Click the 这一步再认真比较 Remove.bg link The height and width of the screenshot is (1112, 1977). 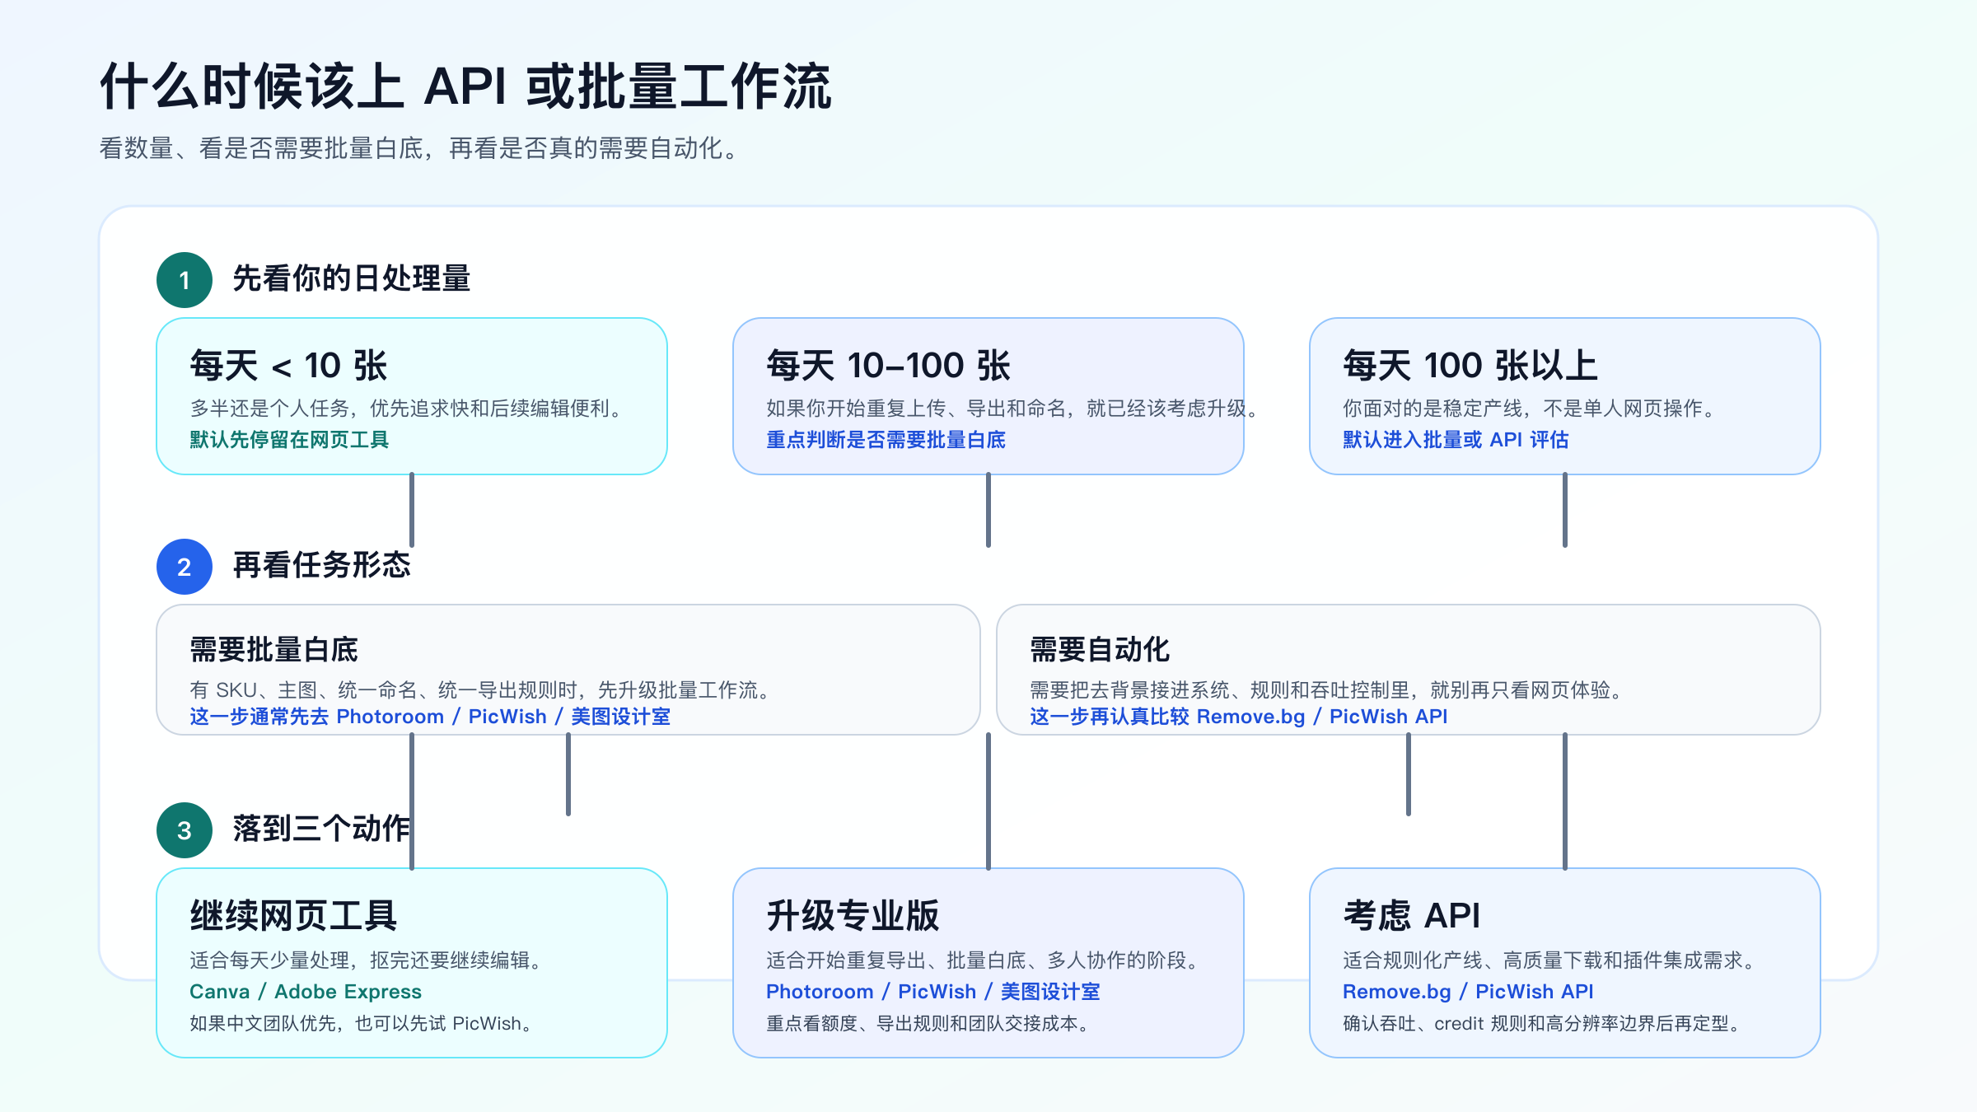click(1238, 717)
